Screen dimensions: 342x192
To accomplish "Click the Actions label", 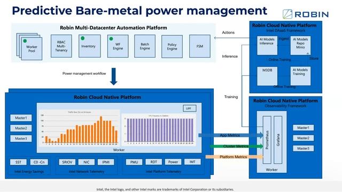I will (x=228, y=33).
